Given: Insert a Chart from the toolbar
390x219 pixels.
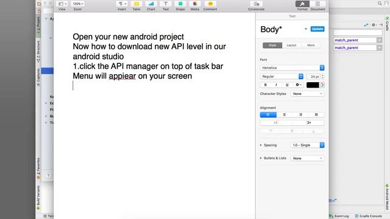Looking at the screenshot, I should (x=151, y=4).
